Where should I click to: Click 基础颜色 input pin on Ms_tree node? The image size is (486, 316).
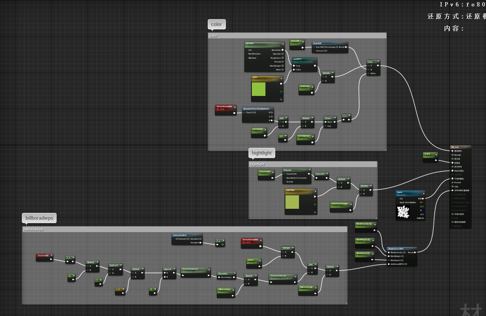pos(453,151)
